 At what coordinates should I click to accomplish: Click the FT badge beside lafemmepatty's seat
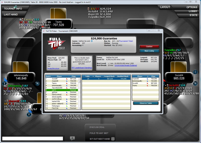tap(37, 83)
